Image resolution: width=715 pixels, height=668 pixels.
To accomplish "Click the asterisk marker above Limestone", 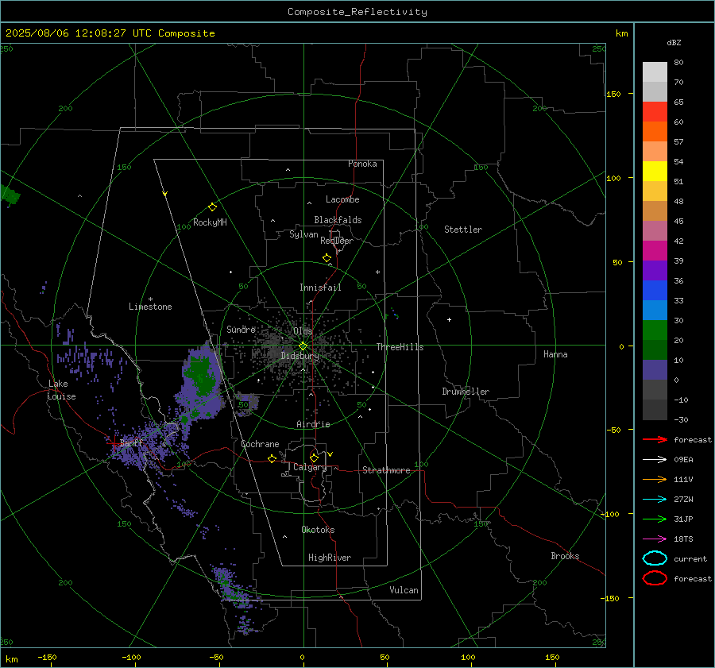I will click(x=150, y=299).
